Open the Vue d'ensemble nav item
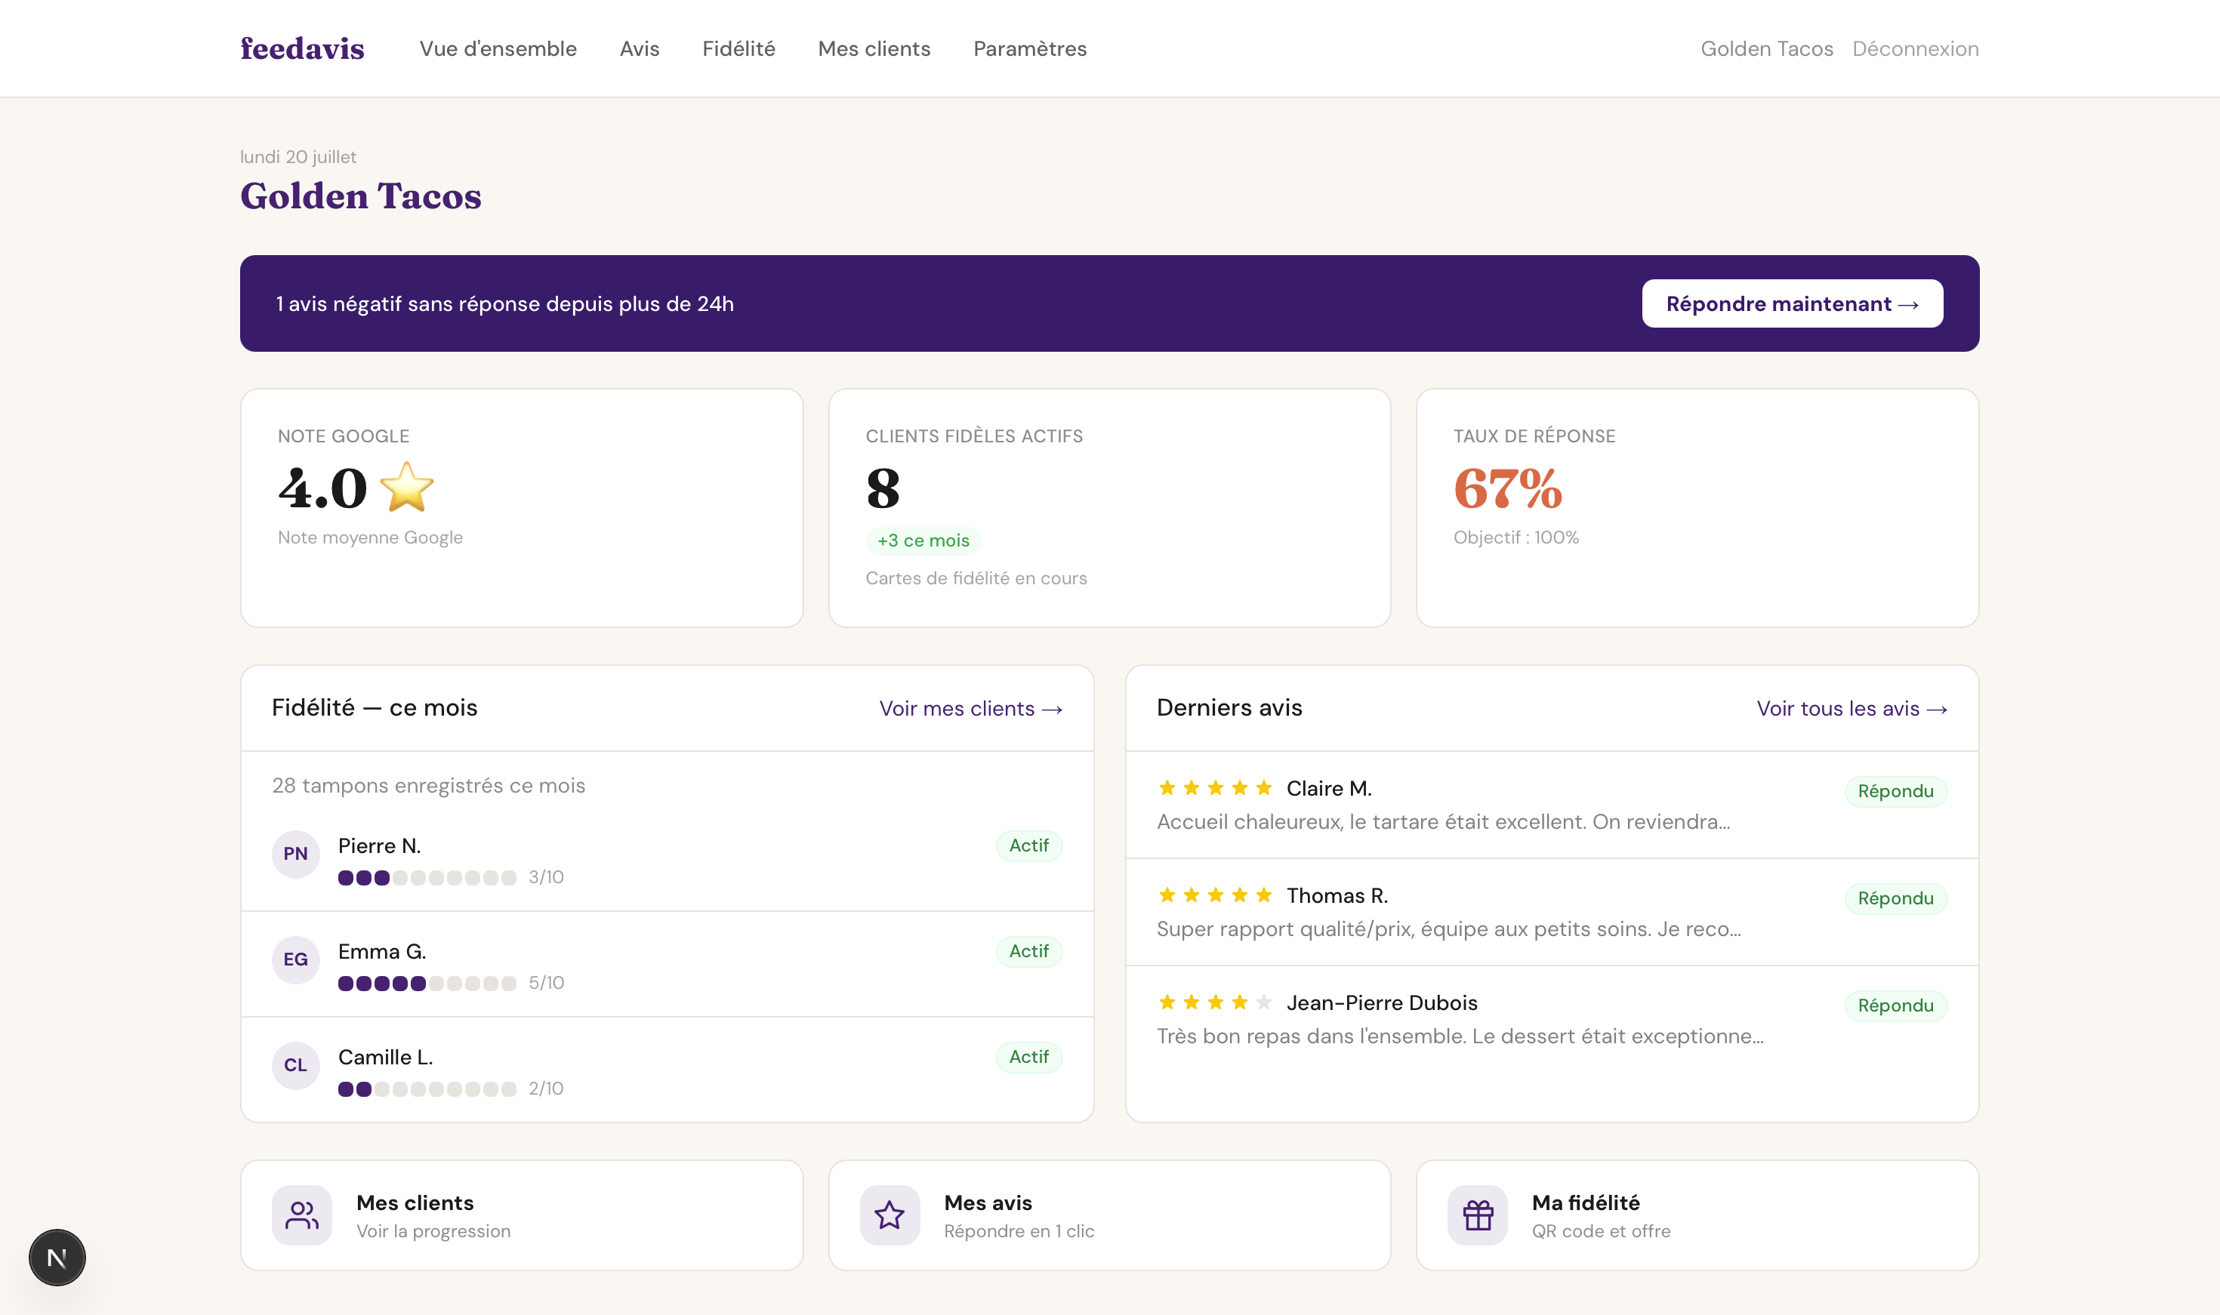 click(498, 49)
